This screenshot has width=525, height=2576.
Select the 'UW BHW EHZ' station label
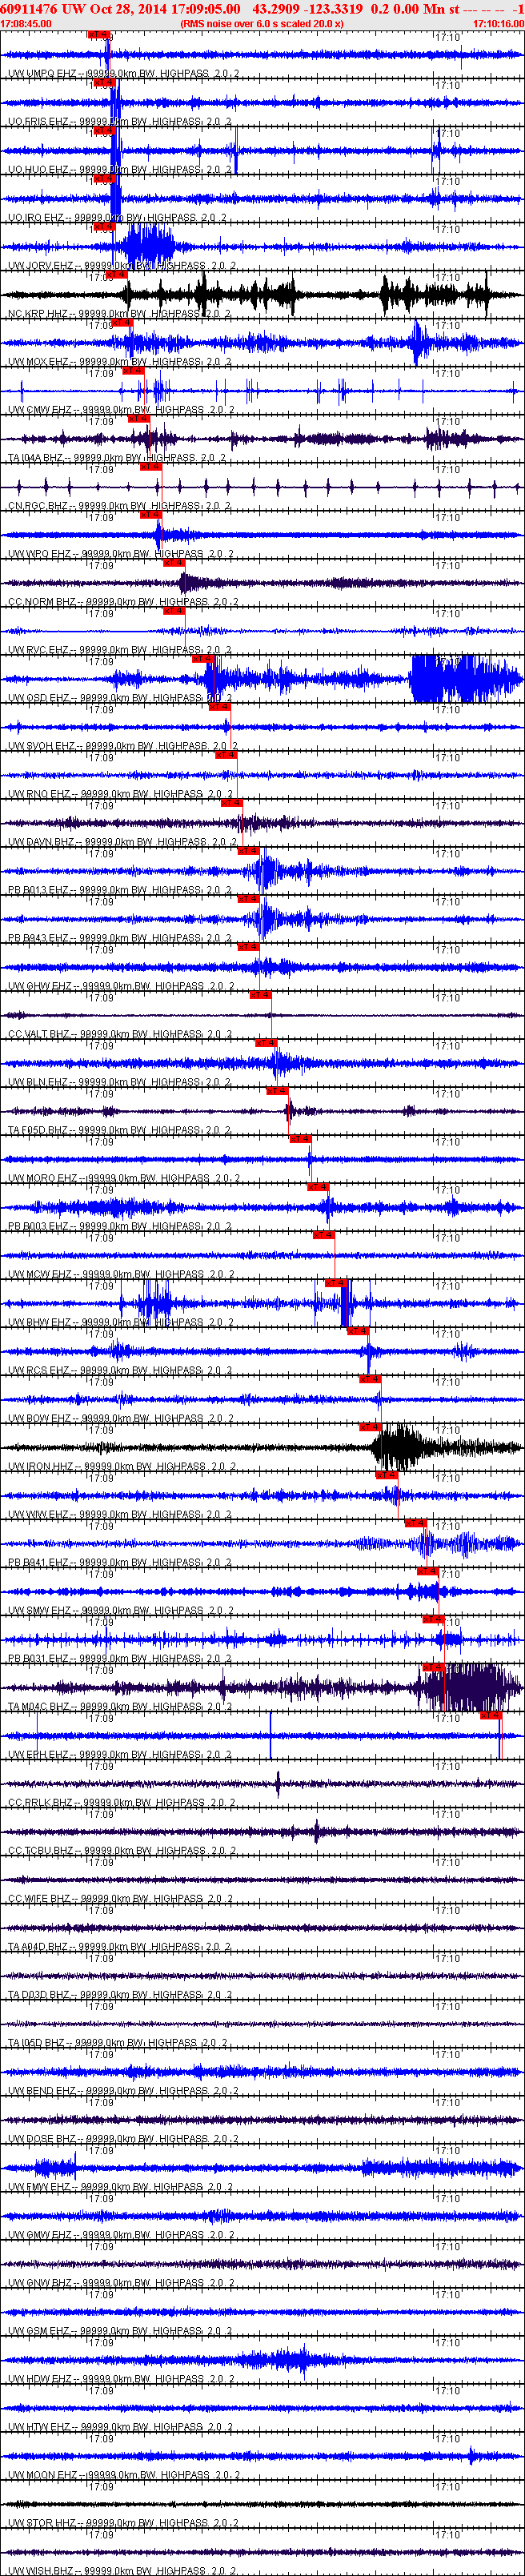tap(39, 1322)
